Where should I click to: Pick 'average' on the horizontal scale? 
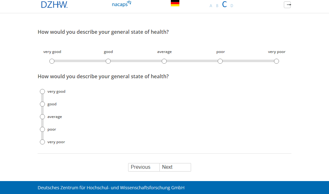tap(164, 61)
